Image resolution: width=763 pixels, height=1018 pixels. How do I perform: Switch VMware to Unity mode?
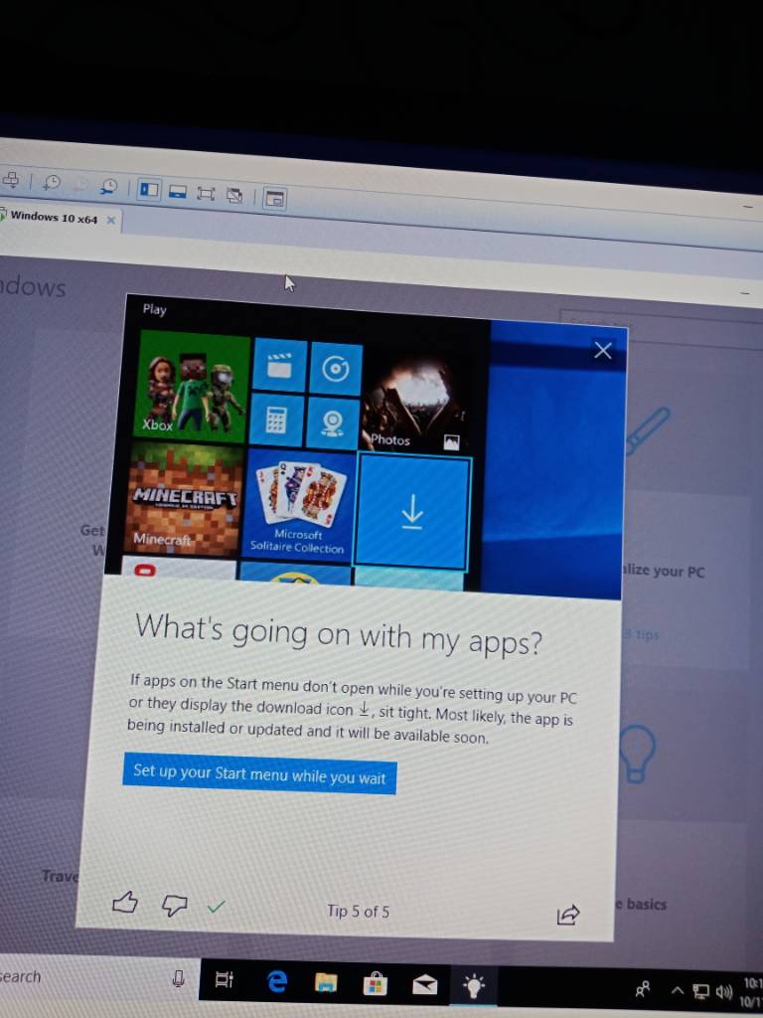click(234, 195)
